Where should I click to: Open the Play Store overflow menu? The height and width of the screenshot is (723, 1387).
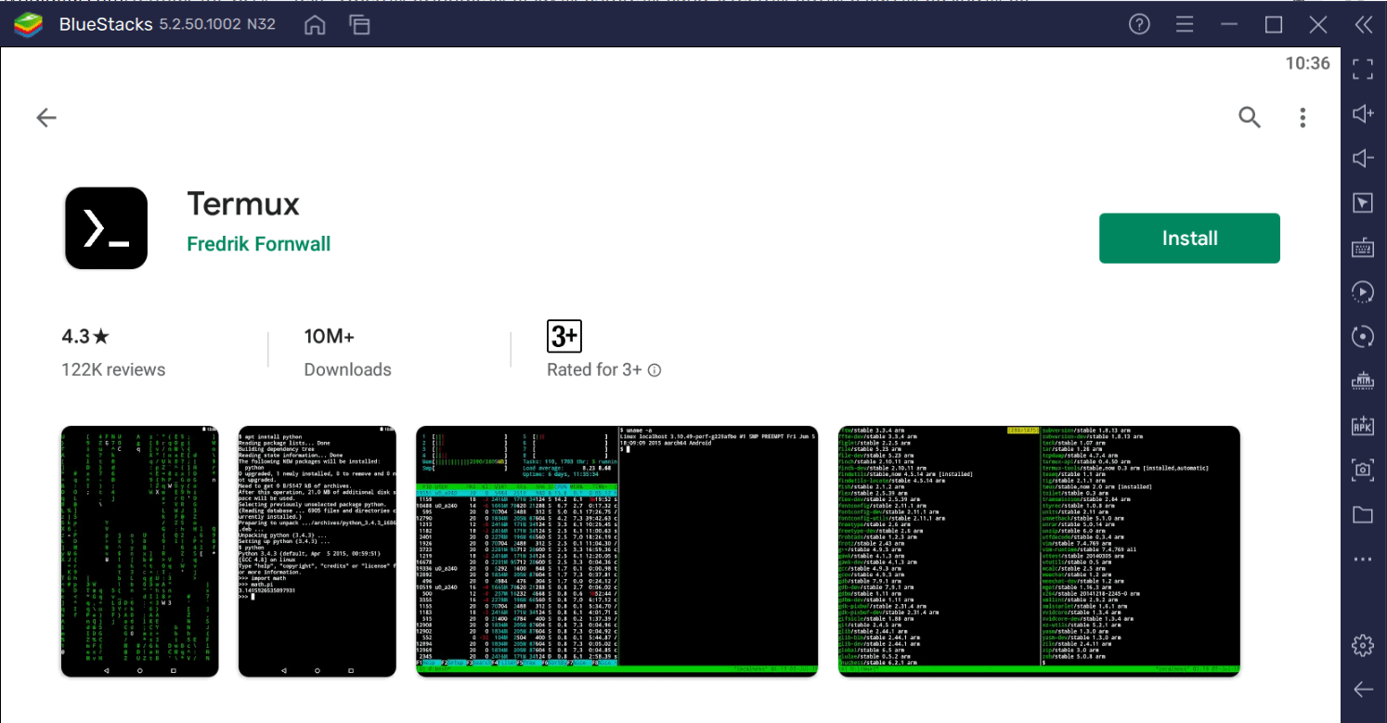pyautogui.click(x=1303, y=117)
